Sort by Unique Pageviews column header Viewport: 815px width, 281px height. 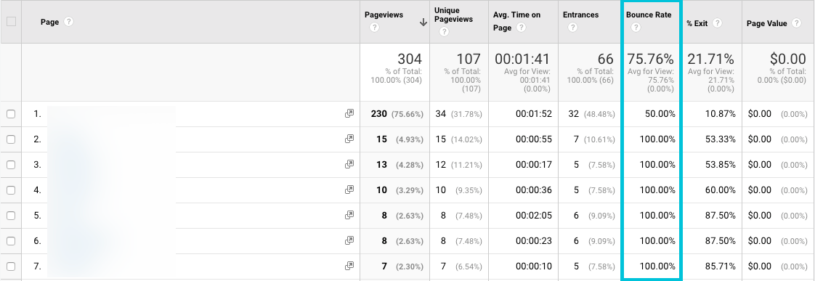pyautogui.click(x=453, y=15)
